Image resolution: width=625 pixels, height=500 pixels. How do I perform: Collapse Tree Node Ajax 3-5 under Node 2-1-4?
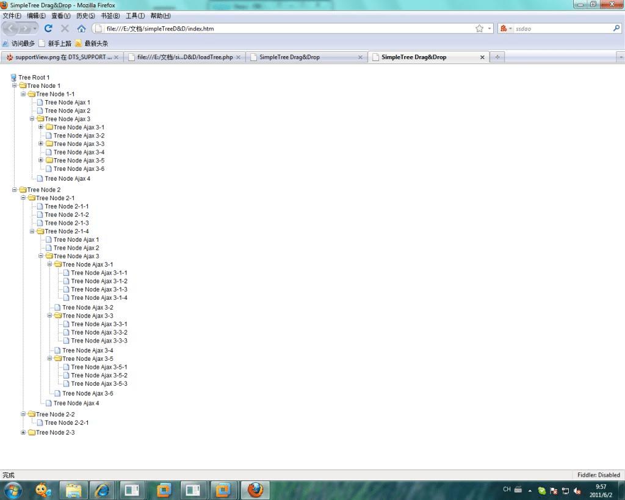[49, 358]
